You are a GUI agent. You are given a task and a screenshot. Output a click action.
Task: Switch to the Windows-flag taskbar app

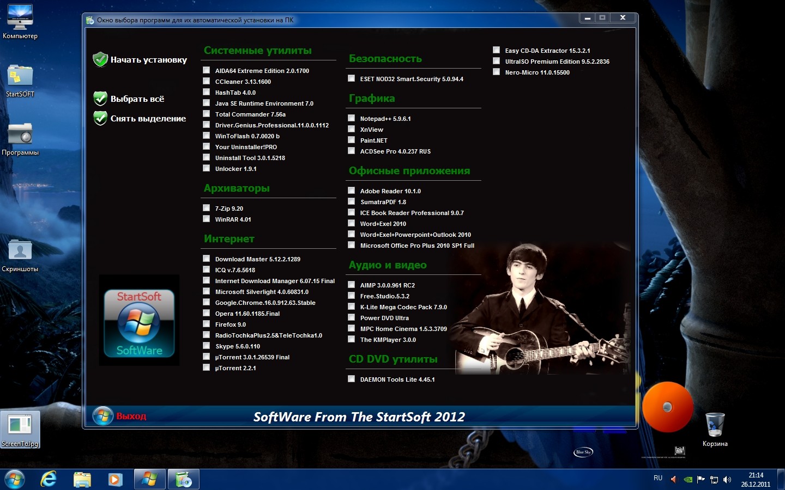point(149,480)
